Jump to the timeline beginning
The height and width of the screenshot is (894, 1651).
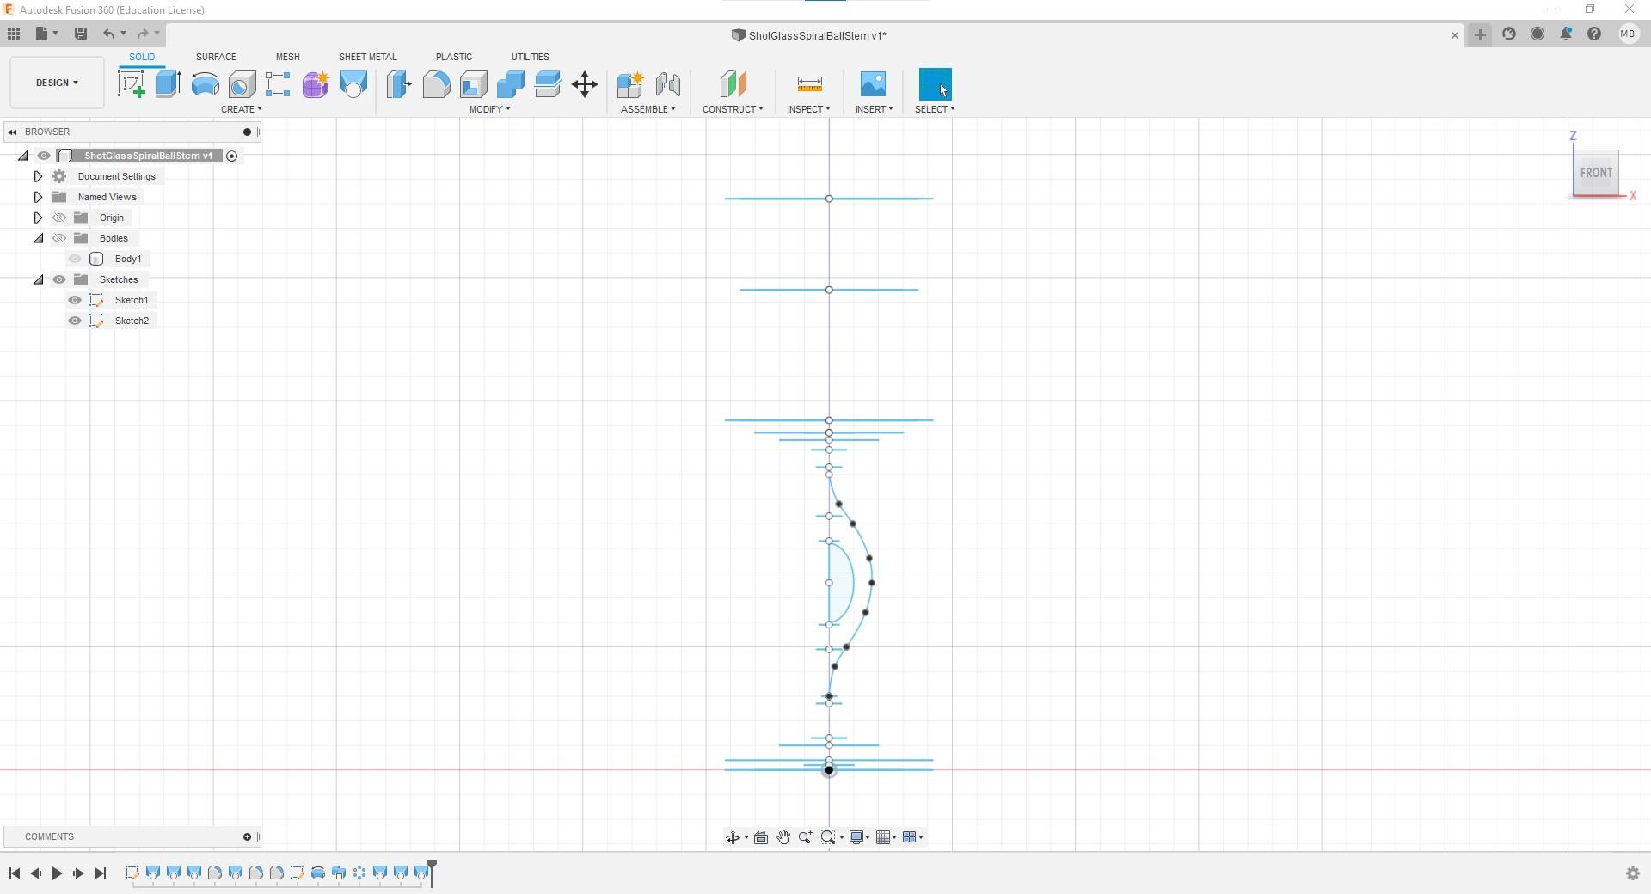(15, 873)
